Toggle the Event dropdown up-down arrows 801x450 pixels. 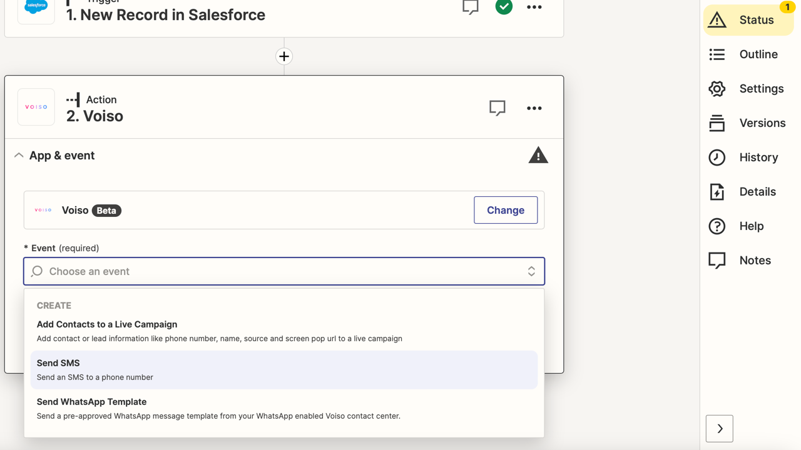click(x=531, y=271)
